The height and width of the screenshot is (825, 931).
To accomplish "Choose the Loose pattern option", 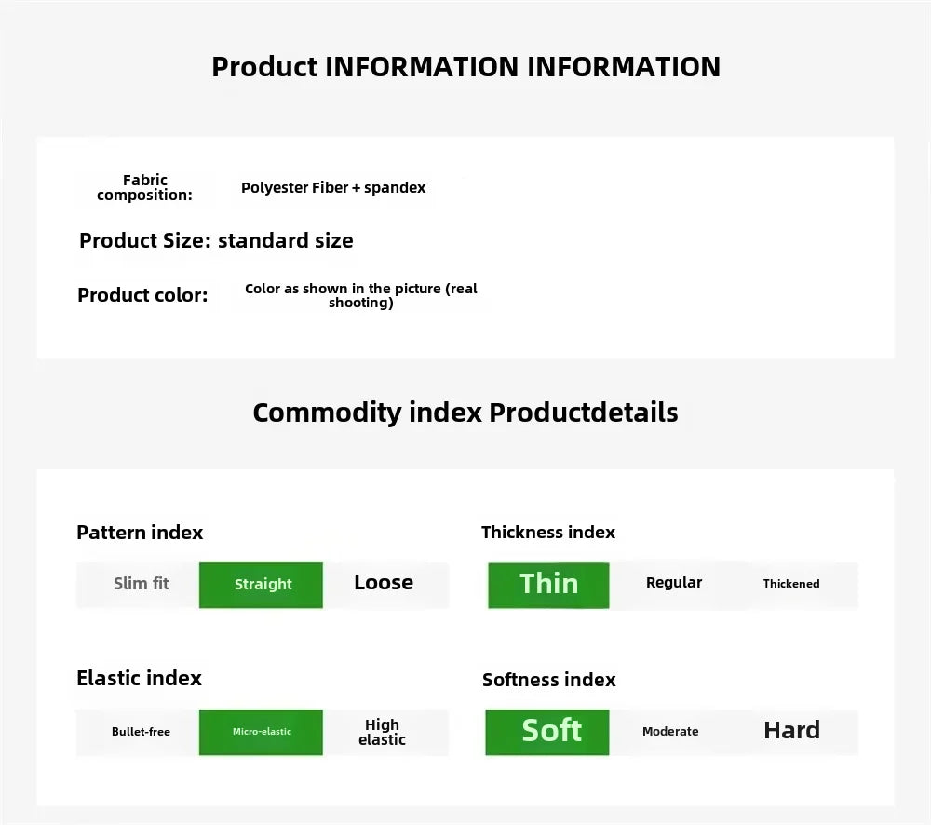I will (384, 583).
